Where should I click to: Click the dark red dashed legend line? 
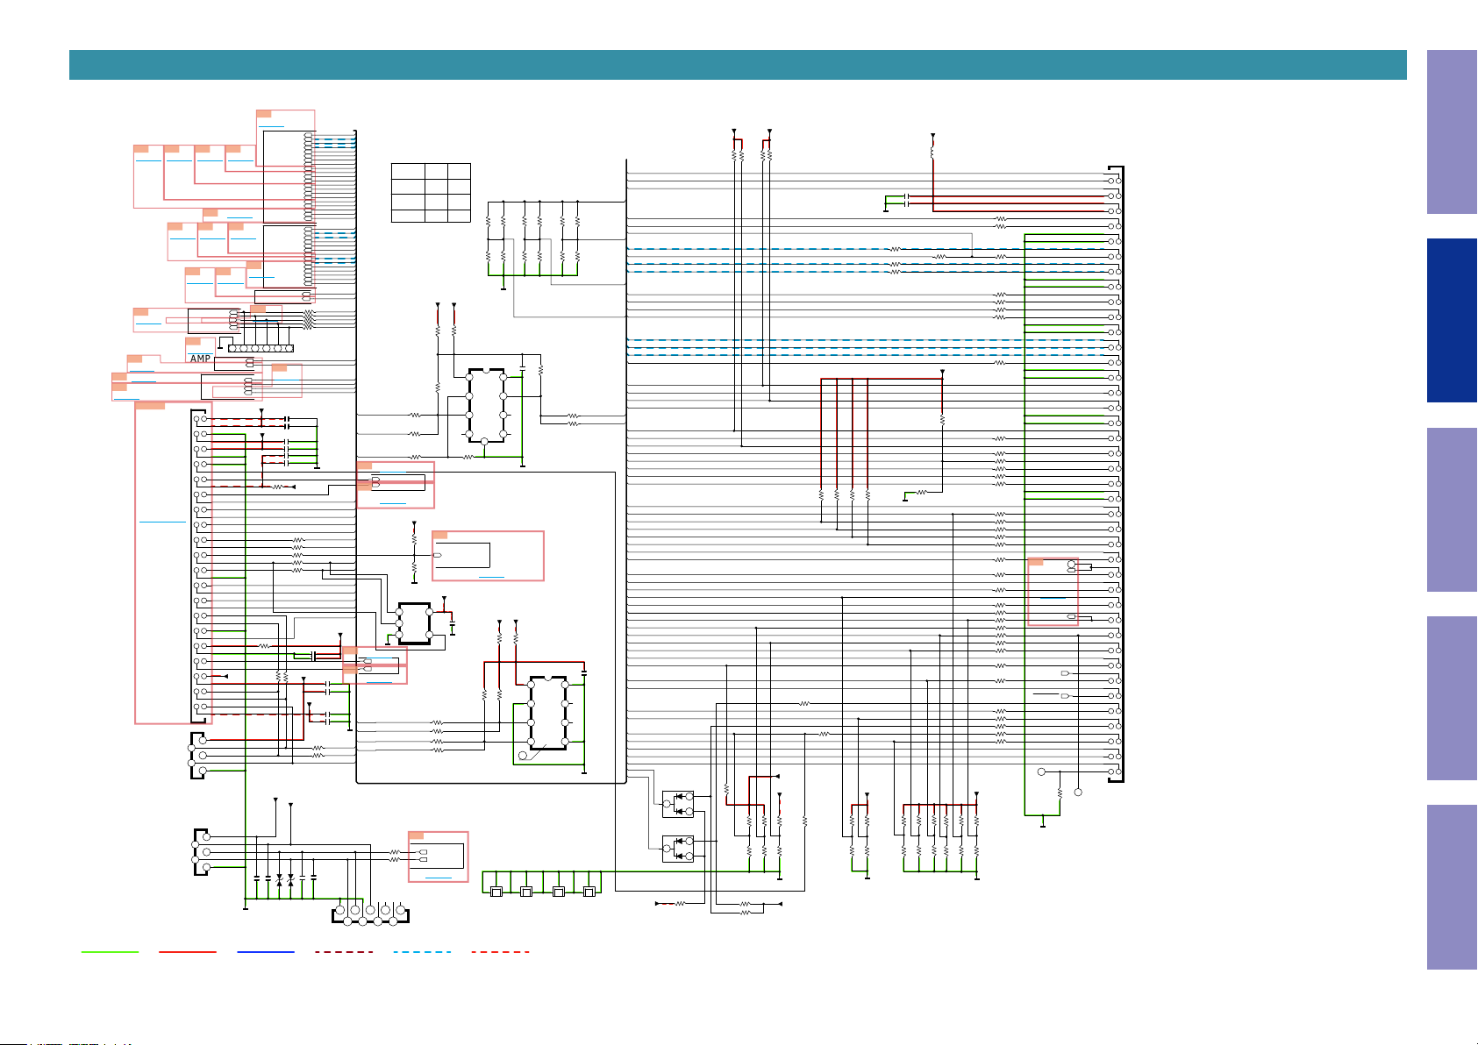pos(344,951)
